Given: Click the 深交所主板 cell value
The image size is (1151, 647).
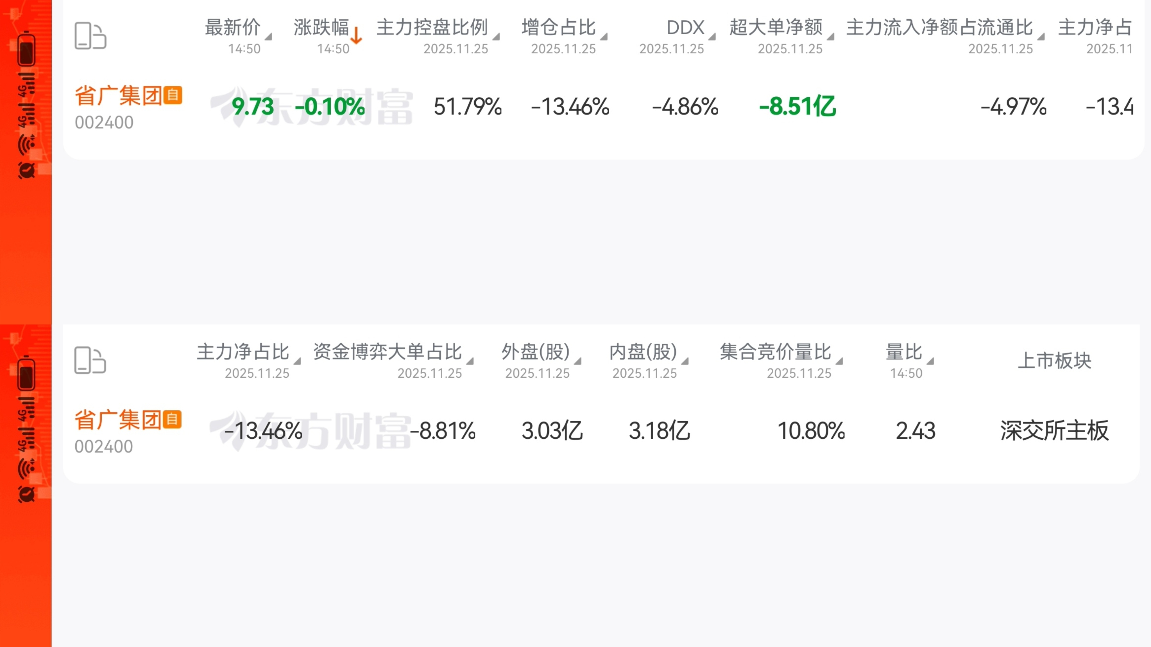Looking at the screenshot, I should click(x=1055, y=430).
